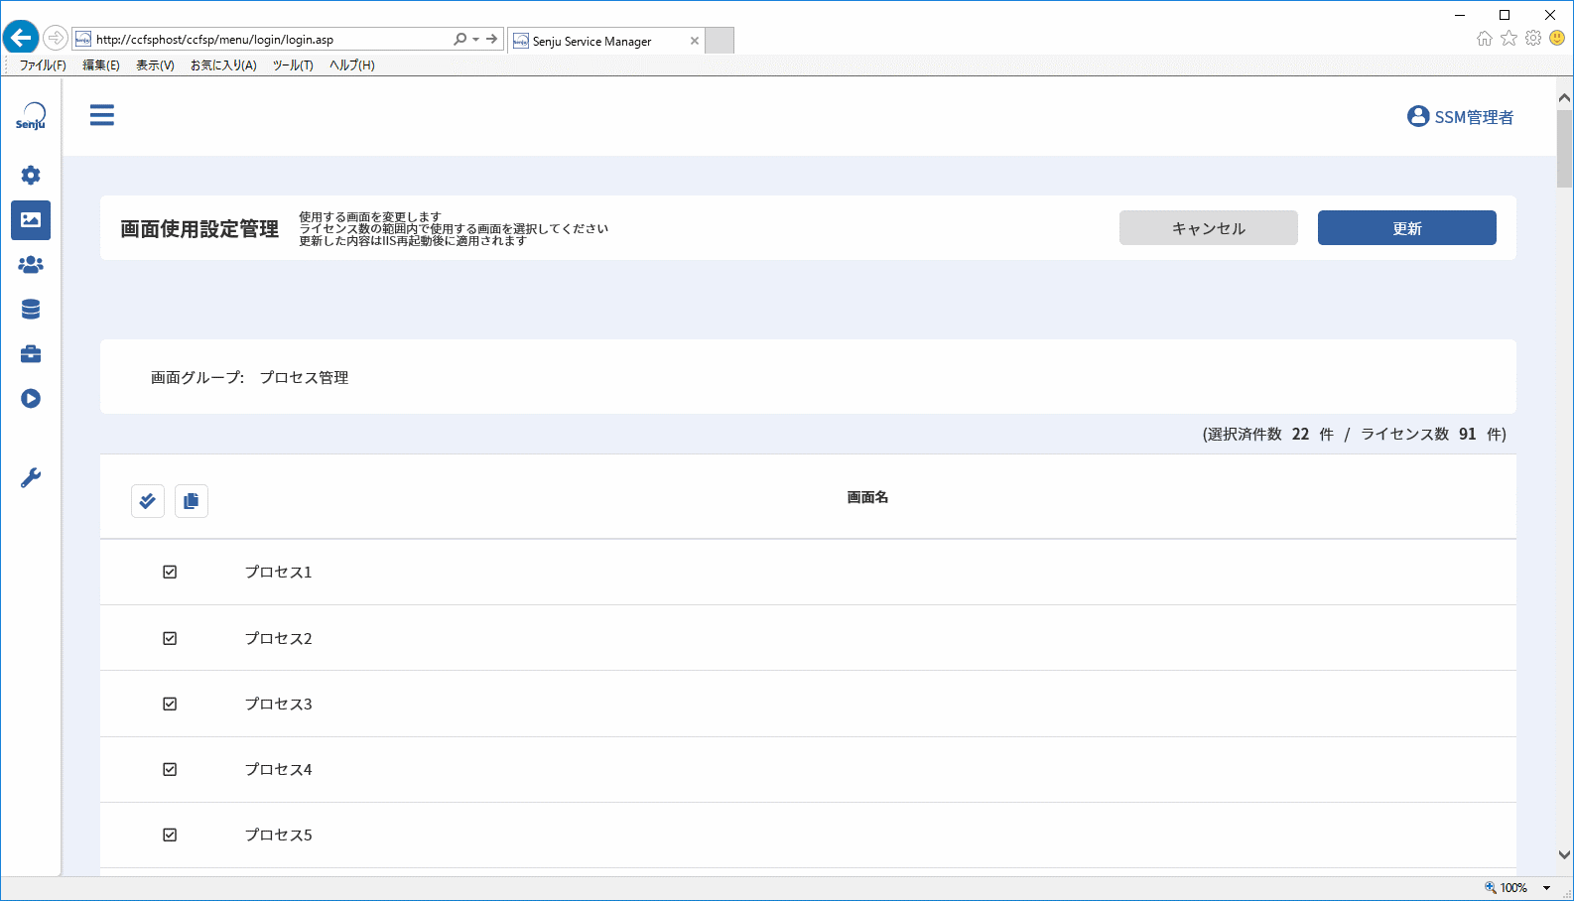Uncheck the プロセス2 checkbox
Viewport: 1574px width, 901px height.
170,639
